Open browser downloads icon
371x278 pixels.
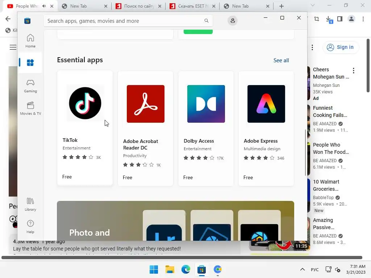tap(329, 20)
